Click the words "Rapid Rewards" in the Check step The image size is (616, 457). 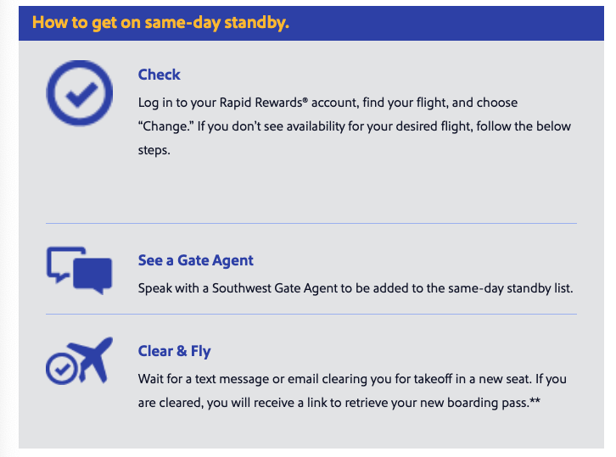point(265,103)
